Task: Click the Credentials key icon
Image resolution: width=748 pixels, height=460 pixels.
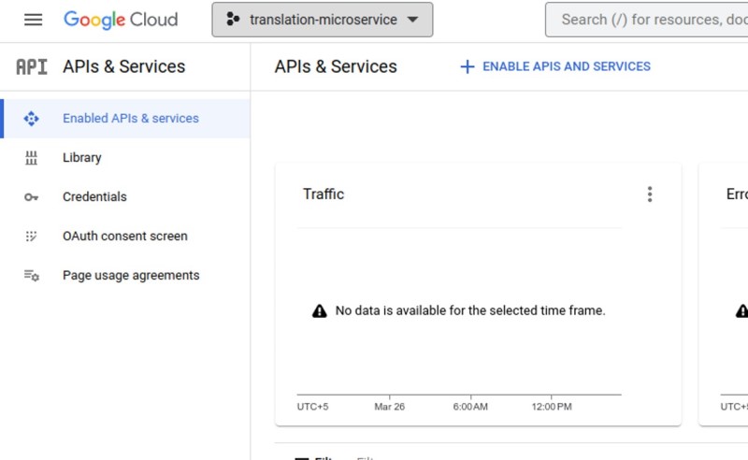Action: pos(32,197)
